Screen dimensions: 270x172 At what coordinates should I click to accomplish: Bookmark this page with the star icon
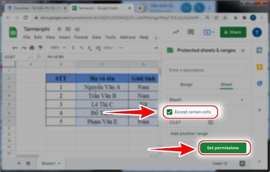(x=225, y=18)
